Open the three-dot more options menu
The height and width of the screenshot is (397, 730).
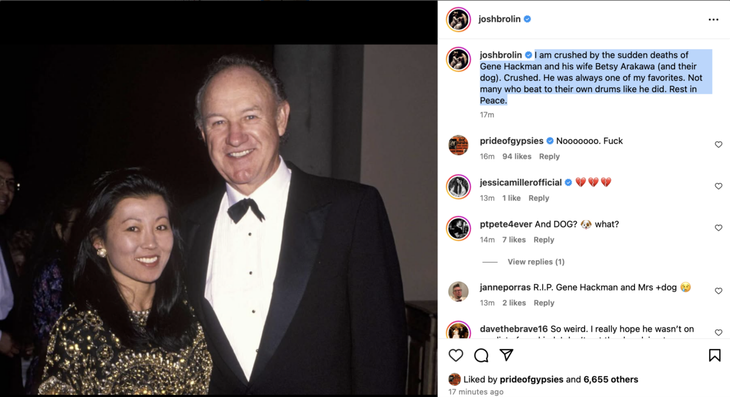click(714, 19)
